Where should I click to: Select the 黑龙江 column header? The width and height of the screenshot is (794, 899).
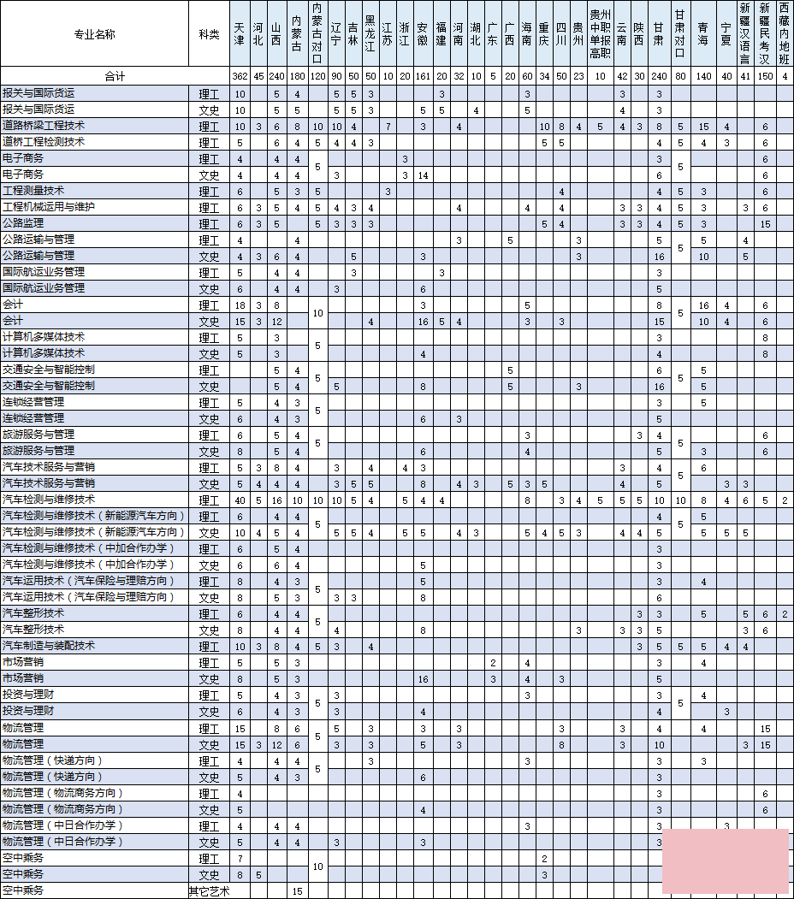370,34
